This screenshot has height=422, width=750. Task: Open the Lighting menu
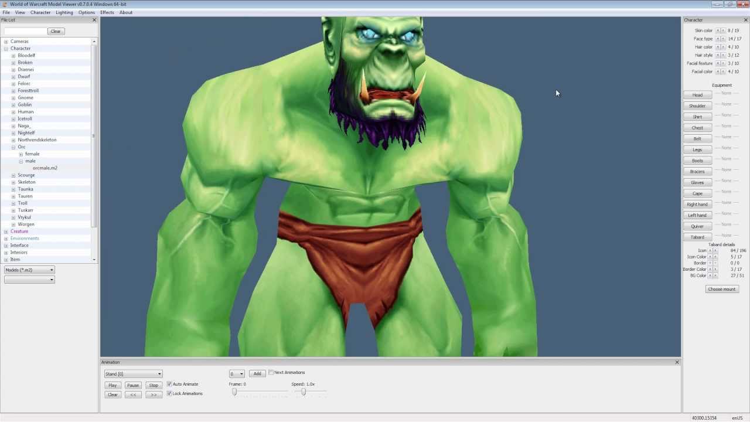[64, 12]
